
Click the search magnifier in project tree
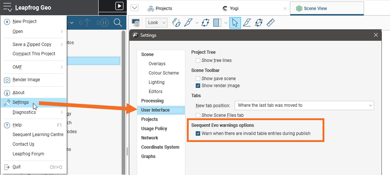coord(118,23)
